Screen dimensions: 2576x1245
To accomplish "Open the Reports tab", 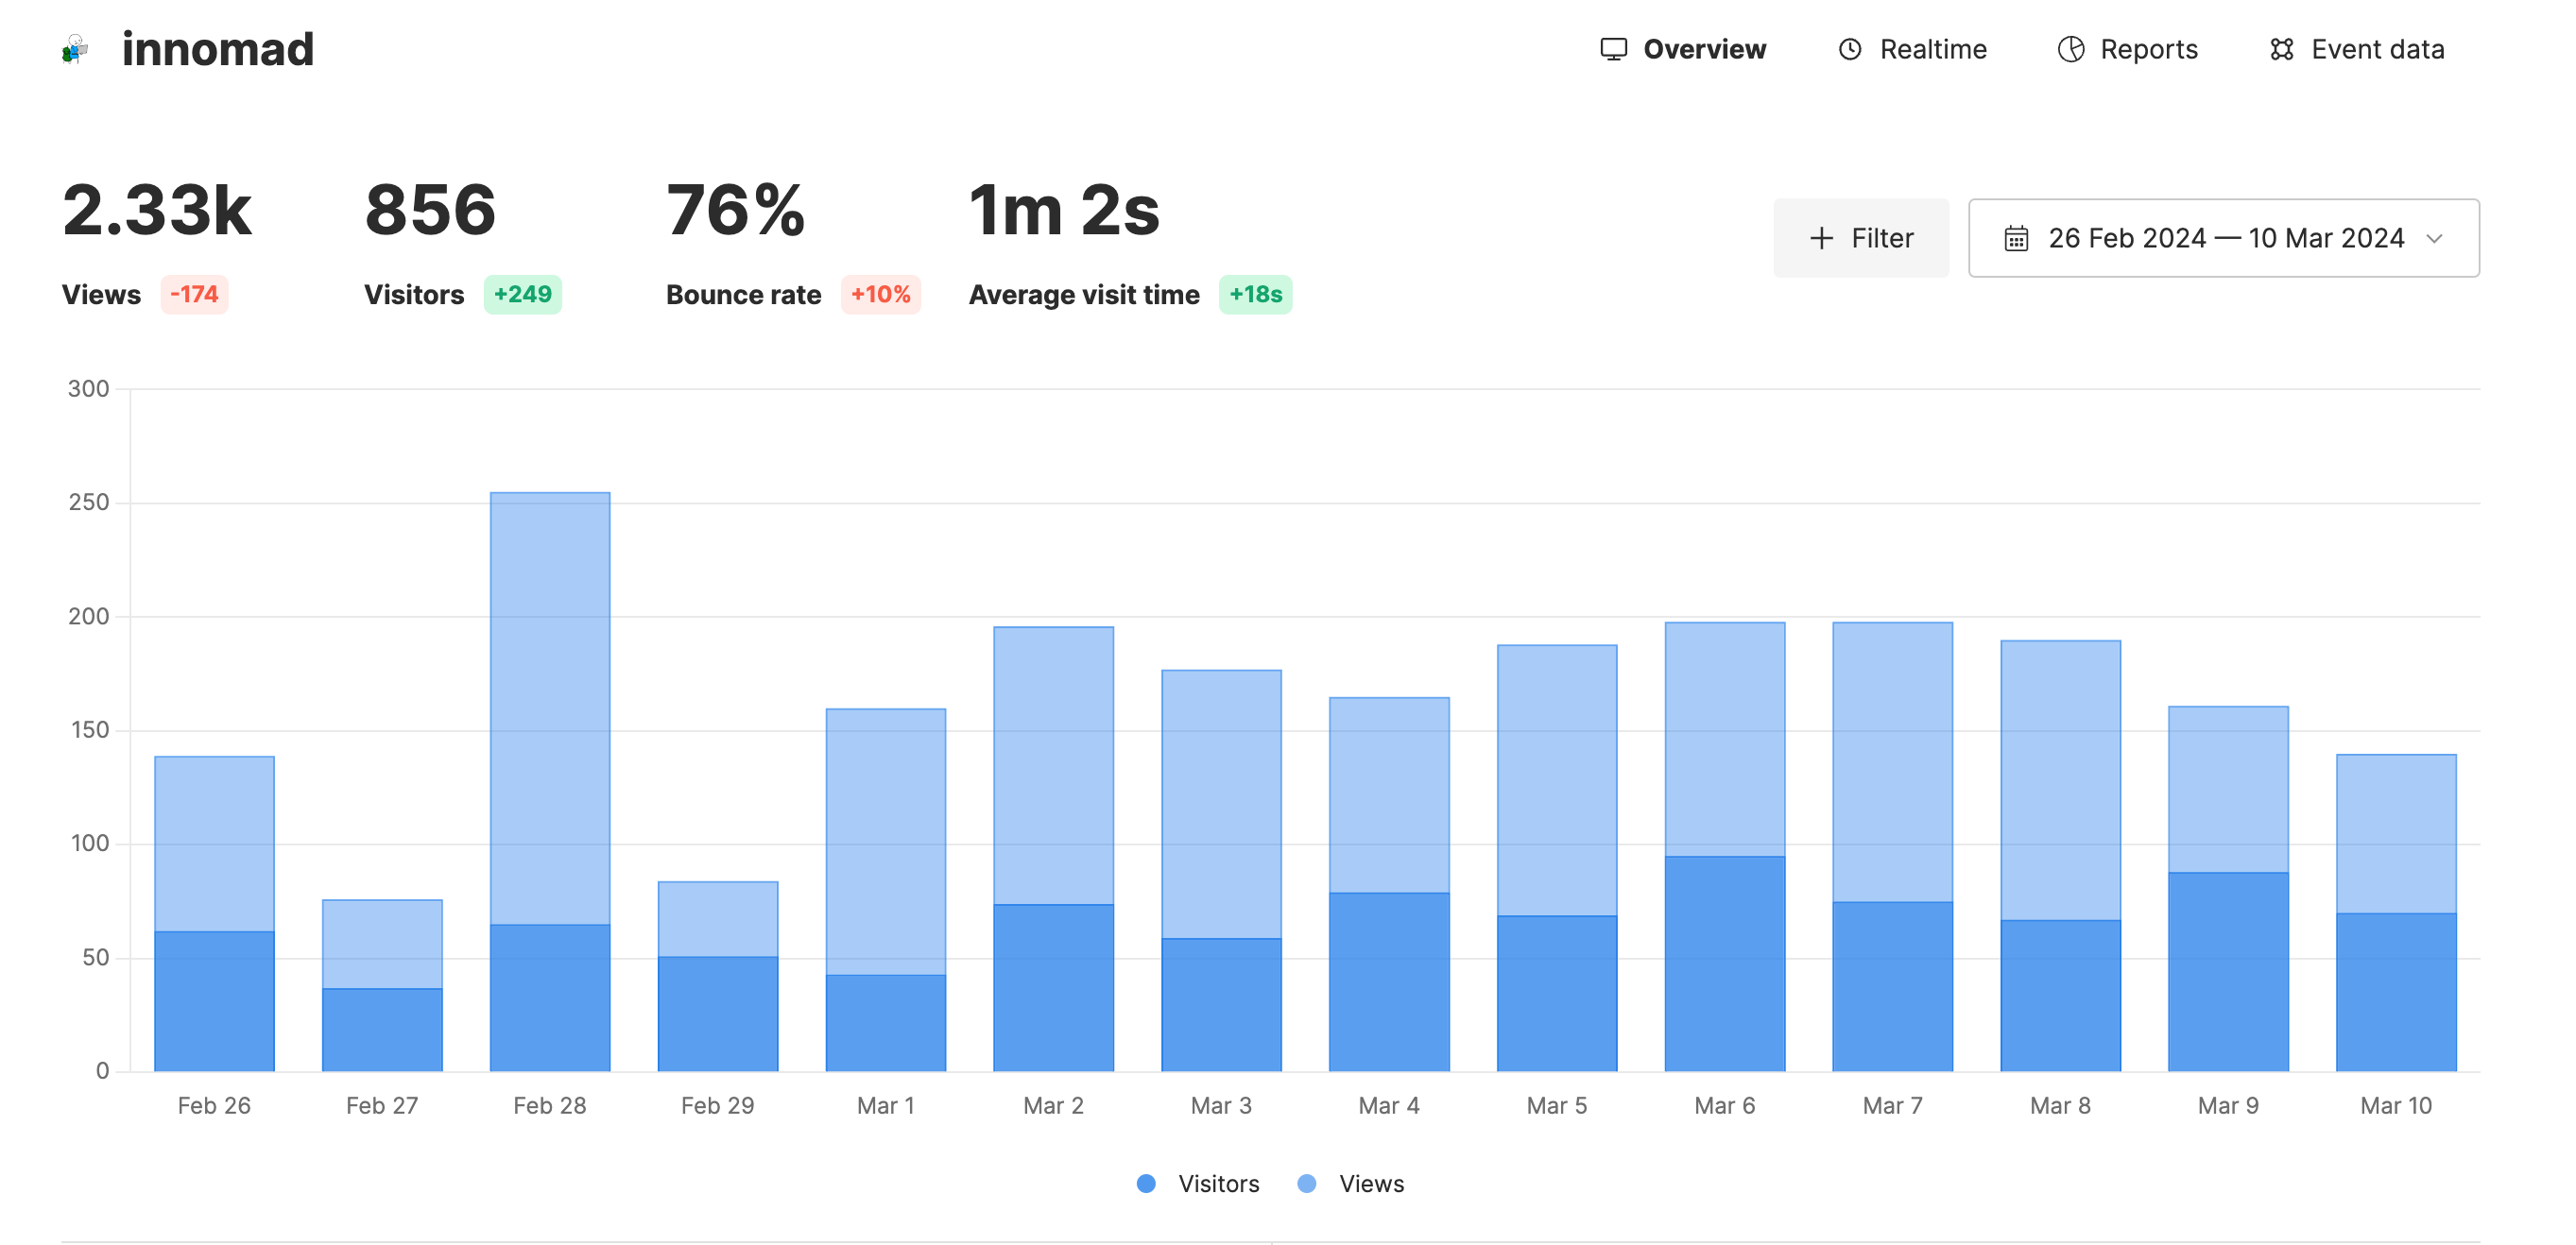I will tap(2127, 49).
